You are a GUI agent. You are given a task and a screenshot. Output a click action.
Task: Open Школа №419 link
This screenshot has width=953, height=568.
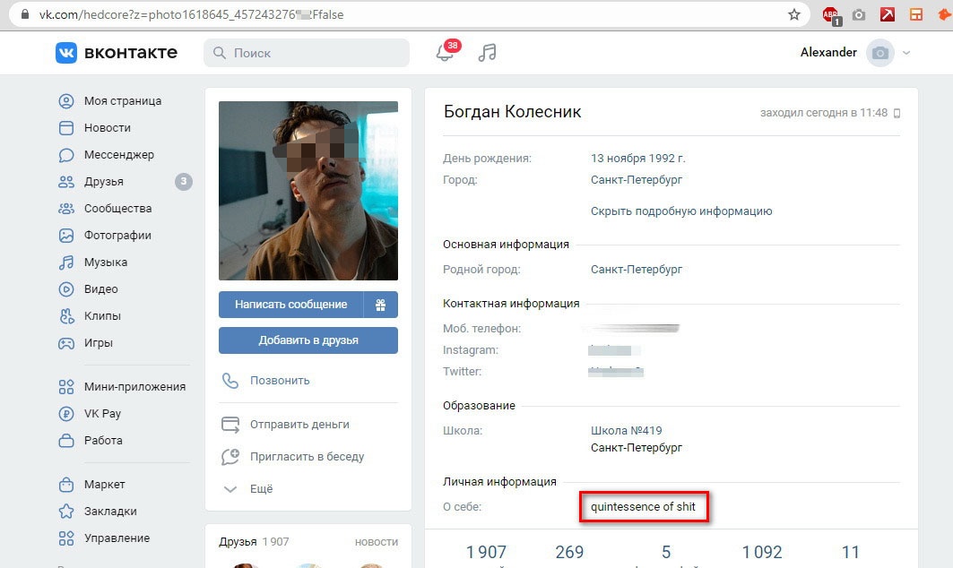click(x=626, y=431)
